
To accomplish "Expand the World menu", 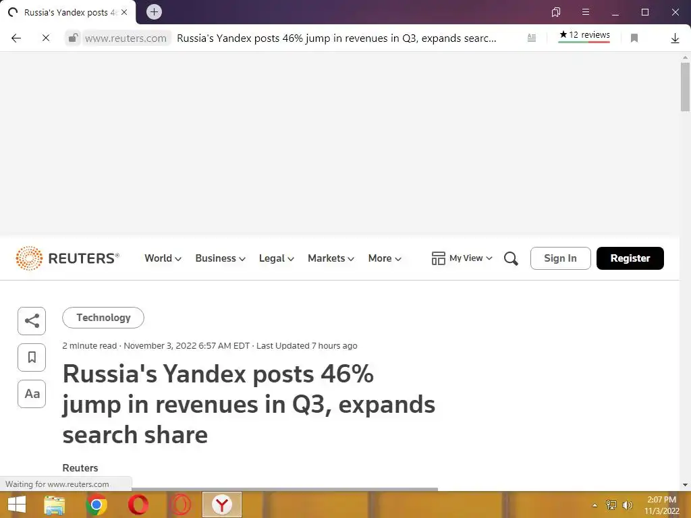I will pyautogui.click(x=163, y=258).
